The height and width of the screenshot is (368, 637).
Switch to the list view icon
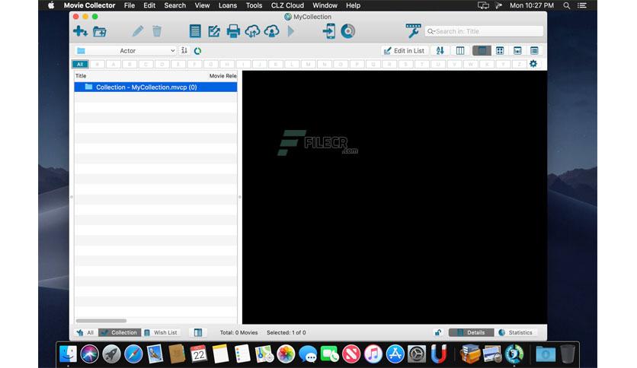534,51
